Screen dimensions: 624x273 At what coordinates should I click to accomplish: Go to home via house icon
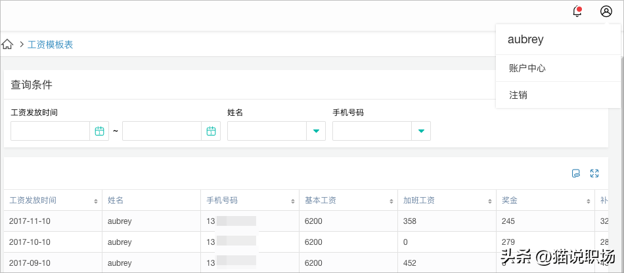point(7,45)
